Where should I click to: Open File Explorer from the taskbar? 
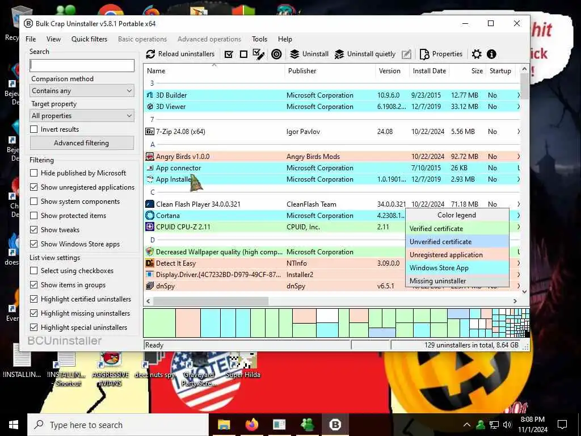coord(224,425)
